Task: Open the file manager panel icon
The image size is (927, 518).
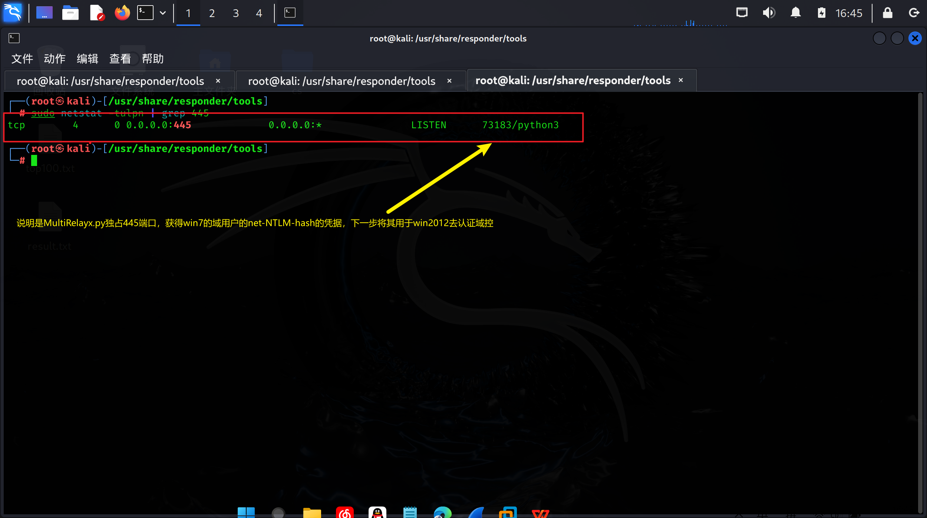Action: coord(70,13)
